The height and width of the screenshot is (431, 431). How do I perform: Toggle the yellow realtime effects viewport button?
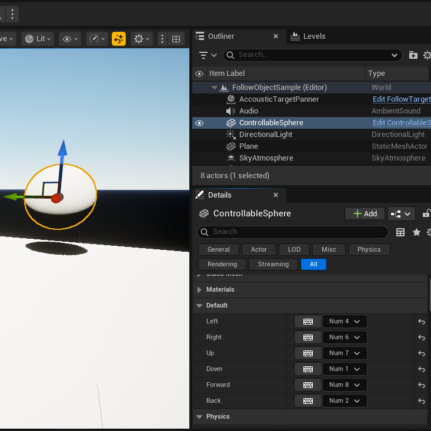119,39
